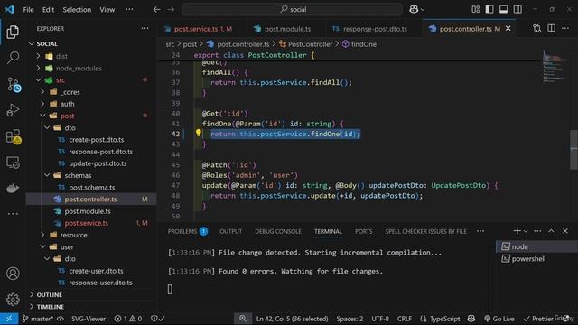Viewport: 578px width, 325px height.
Task: Open terminal launch profile dropdown
Action: 526,231
